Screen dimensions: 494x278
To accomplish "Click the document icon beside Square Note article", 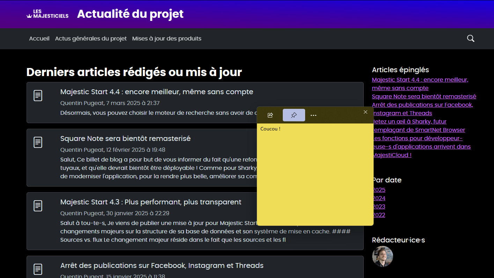I will click(x=38, y=142).
